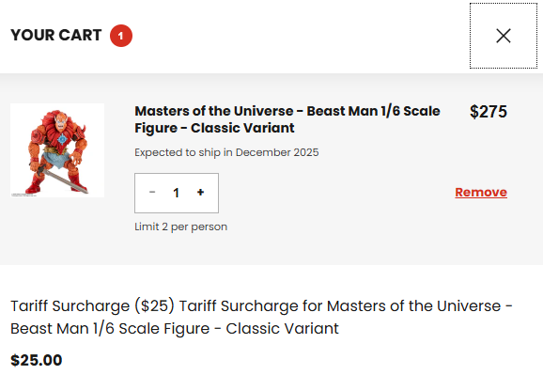Click the $25.00 tariff surcharge amount
The height and width of the screenshot is (375, 543).
(x=37, y=360)
